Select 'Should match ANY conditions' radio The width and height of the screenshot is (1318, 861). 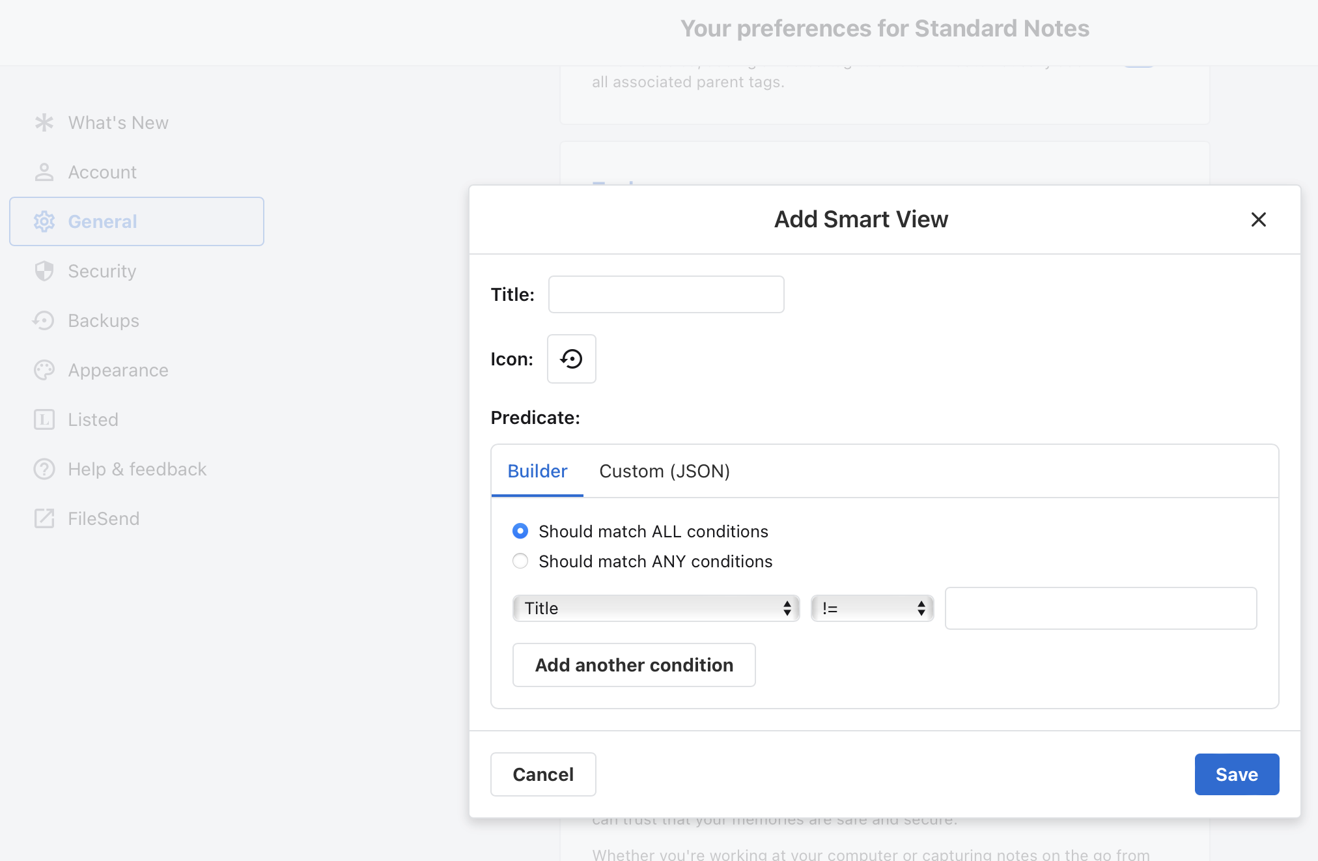tap(520, 561)
